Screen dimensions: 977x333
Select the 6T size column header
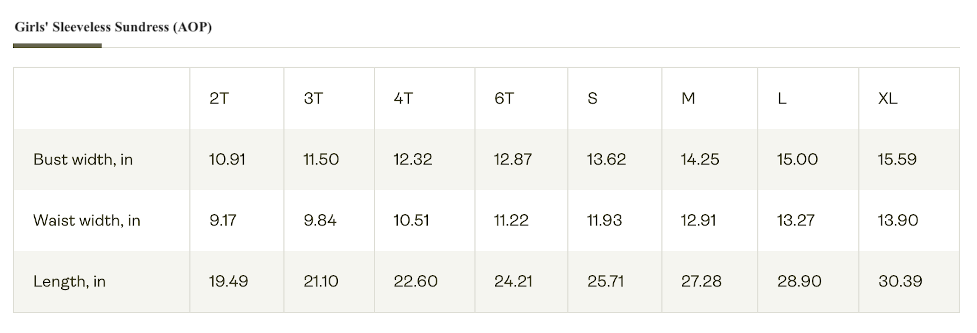[504, 98]
